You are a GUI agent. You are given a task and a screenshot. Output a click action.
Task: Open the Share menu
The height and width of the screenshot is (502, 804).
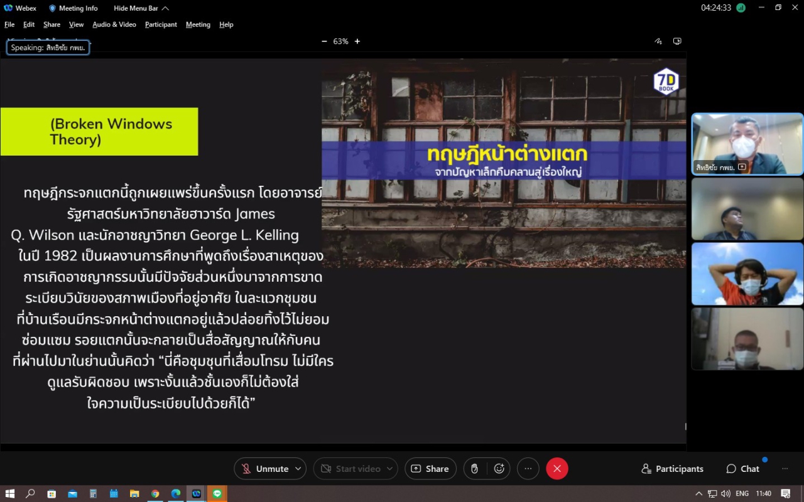click(x=52, y=24)
